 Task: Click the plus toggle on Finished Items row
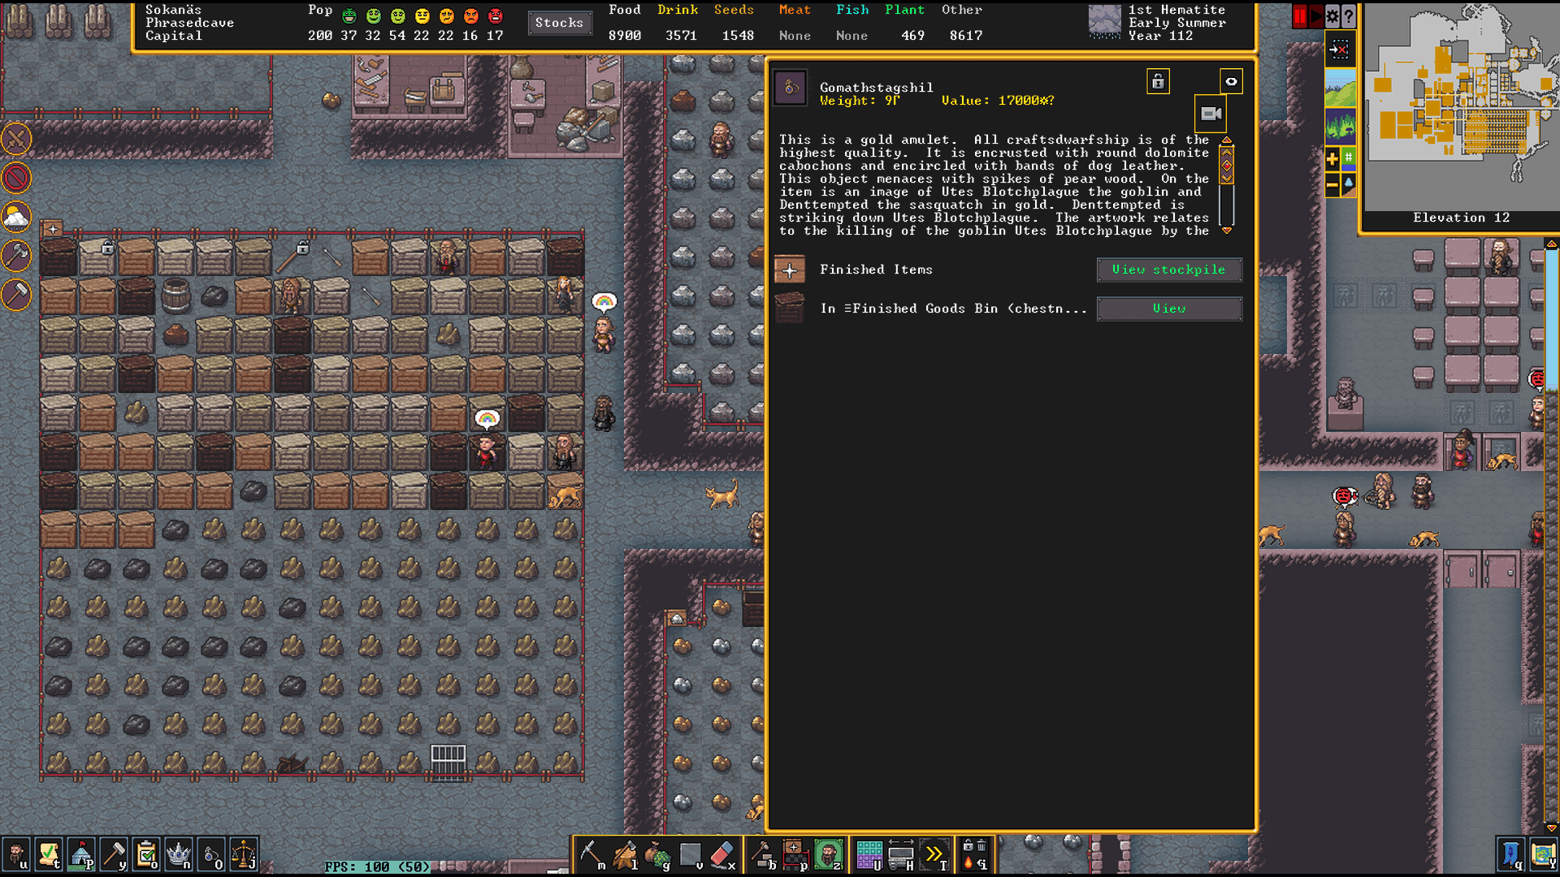click(789, 269)
